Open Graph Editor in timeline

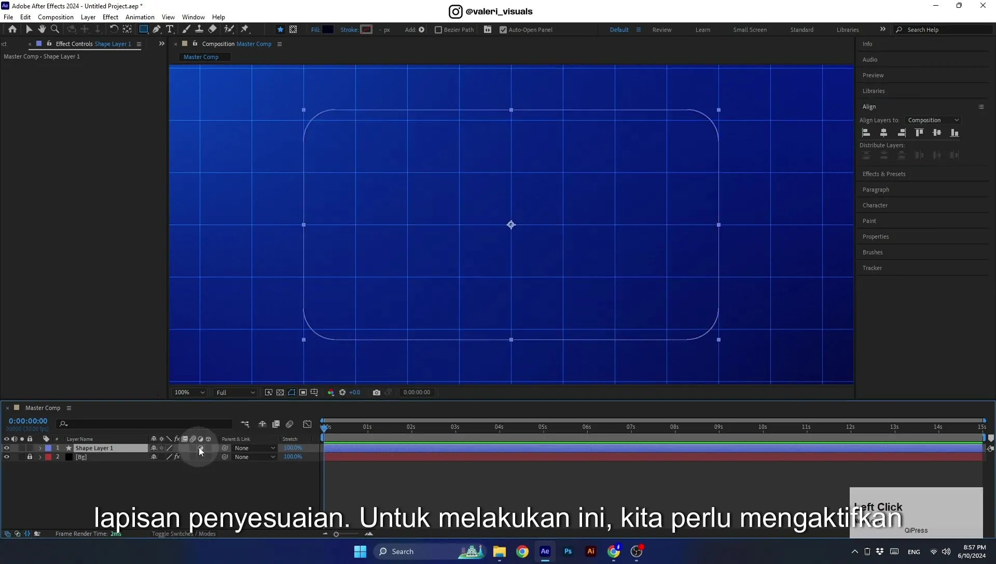[x=307, y=424]
